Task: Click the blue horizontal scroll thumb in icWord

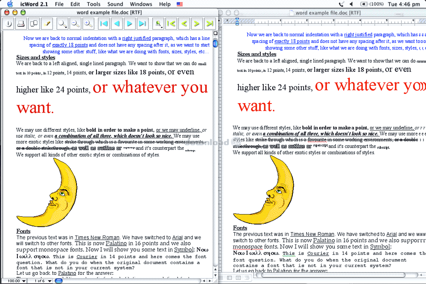Action: [59, 281]
